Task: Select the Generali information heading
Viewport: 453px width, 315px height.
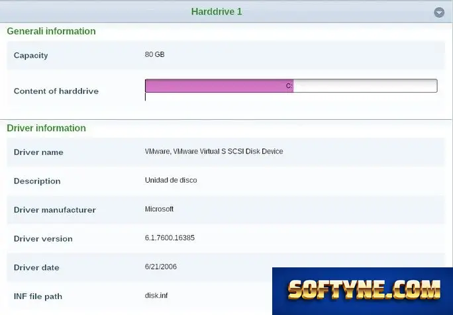Action: pos(51,31)
